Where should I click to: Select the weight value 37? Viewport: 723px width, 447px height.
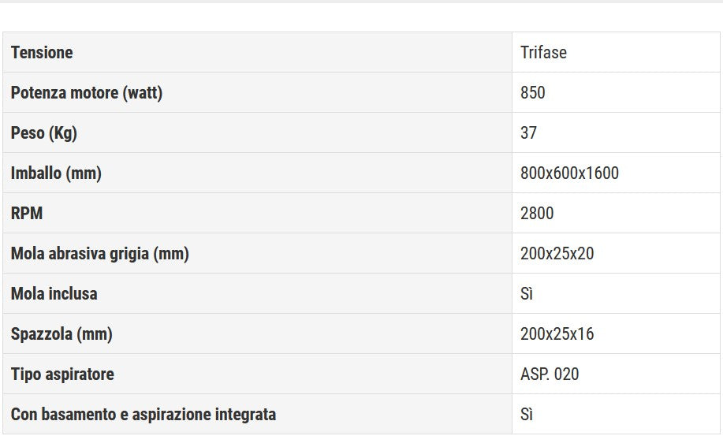pyautogui.click(x=529, y=133)
